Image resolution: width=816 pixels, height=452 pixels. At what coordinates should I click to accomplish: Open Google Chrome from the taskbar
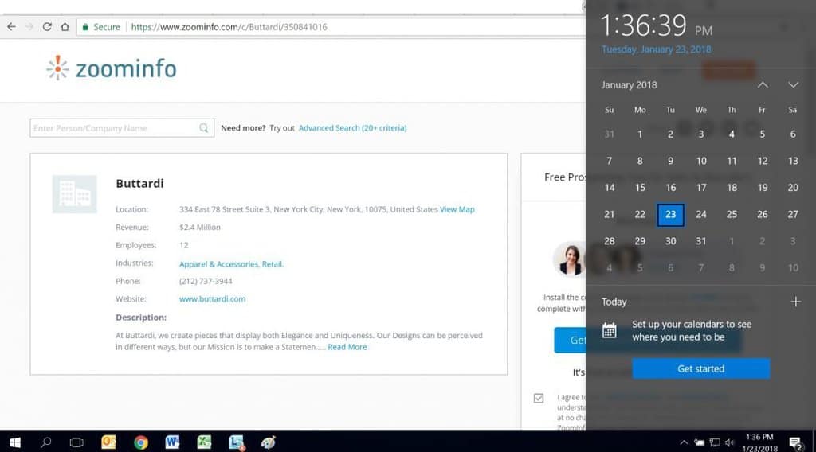tap(141, 442)
